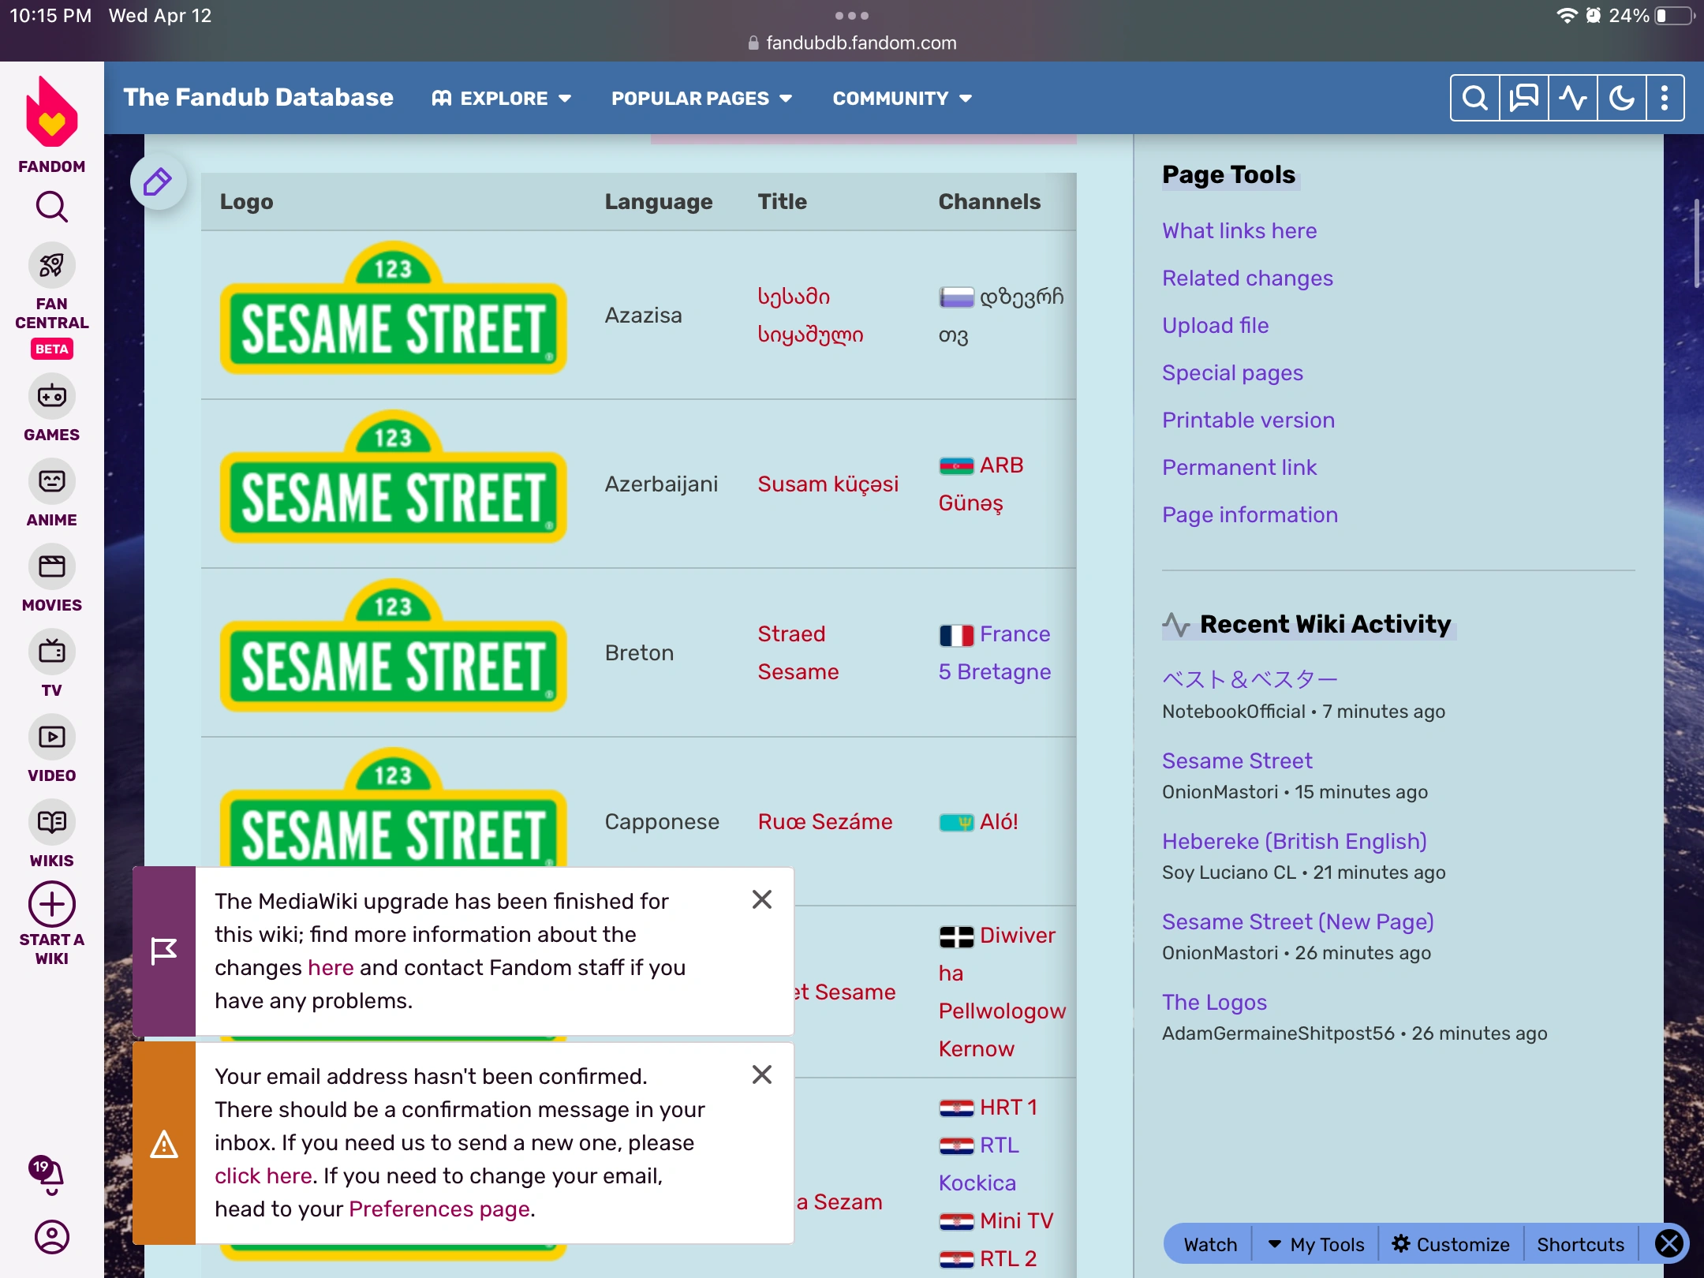
Task: Open the Discuss speech bubbles icon
Action: click(1523, 98)
